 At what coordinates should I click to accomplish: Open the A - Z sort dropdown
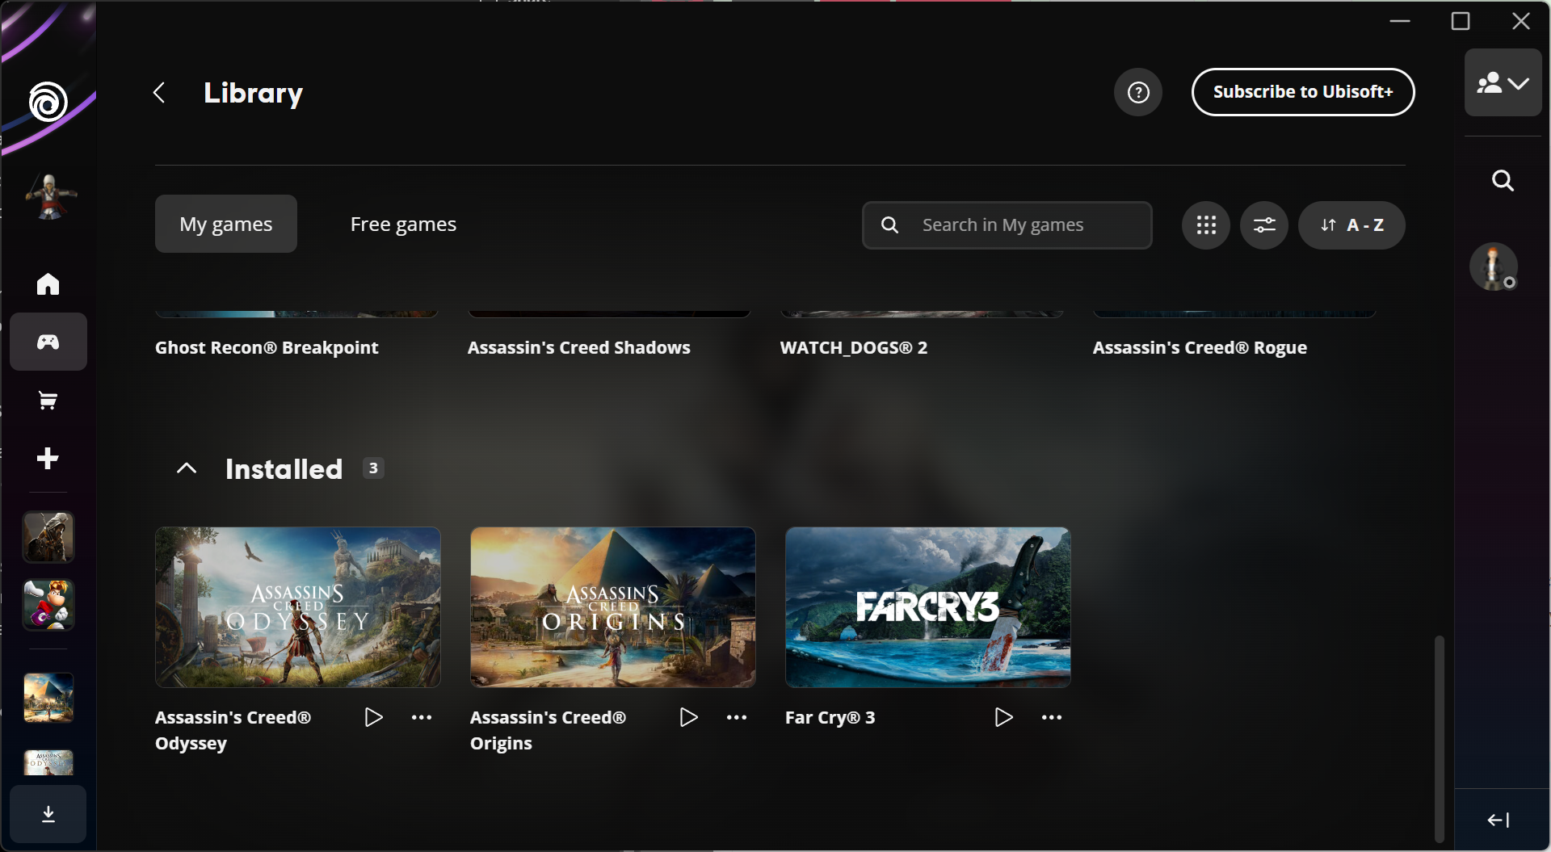[1351, 225]
